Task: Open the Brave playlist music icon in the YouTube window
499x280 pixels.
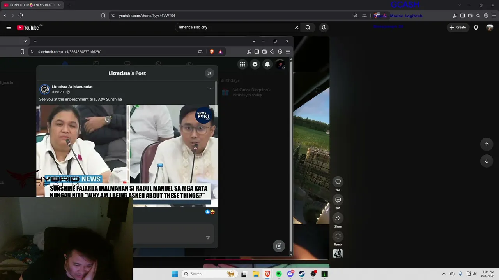Action: [455, 16]
